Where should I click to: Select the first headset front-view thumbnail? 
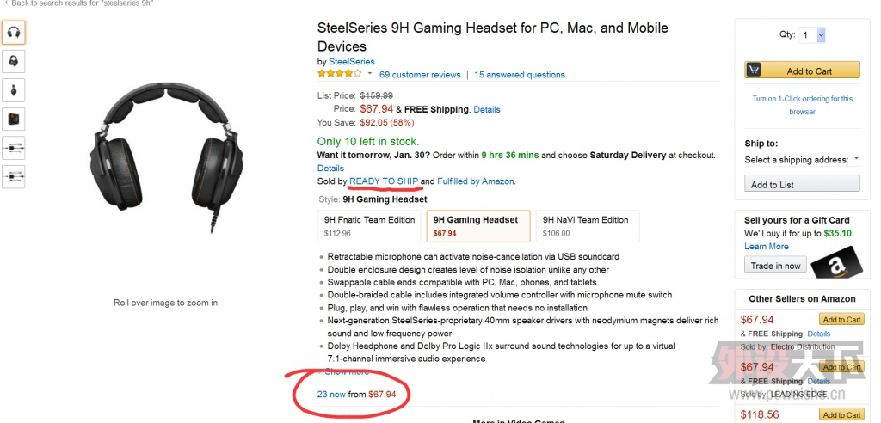click(x=13, y=33)
